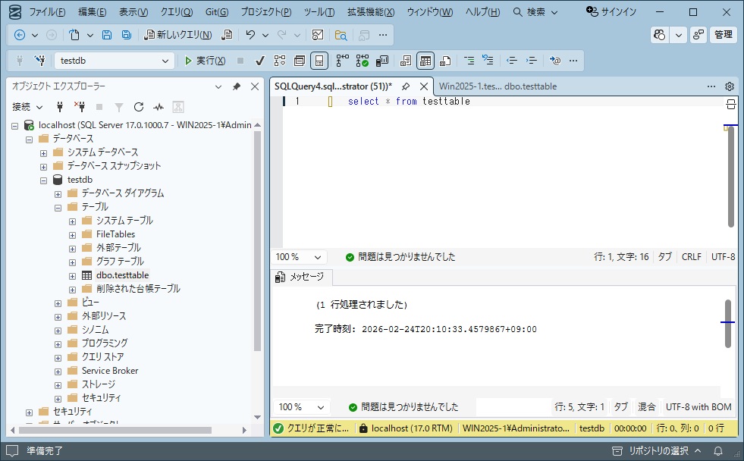Toggle Results to Text output mode
The width and height of the screenshot is (744, 461).
(406, 60)
